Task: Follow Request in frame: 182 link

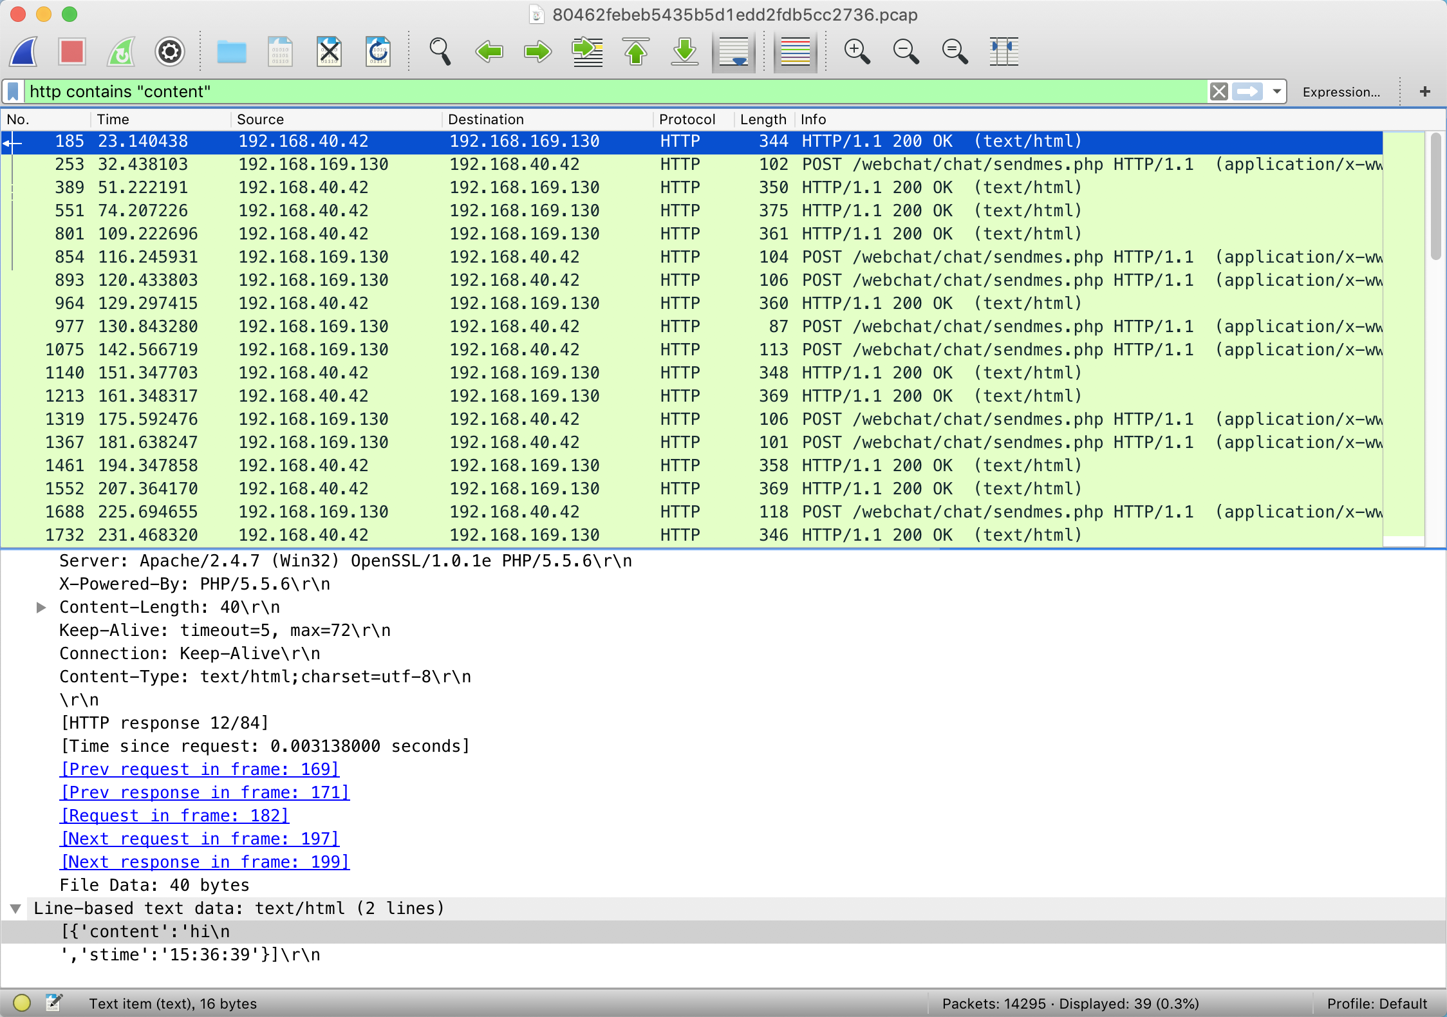Action: [174, 816]
